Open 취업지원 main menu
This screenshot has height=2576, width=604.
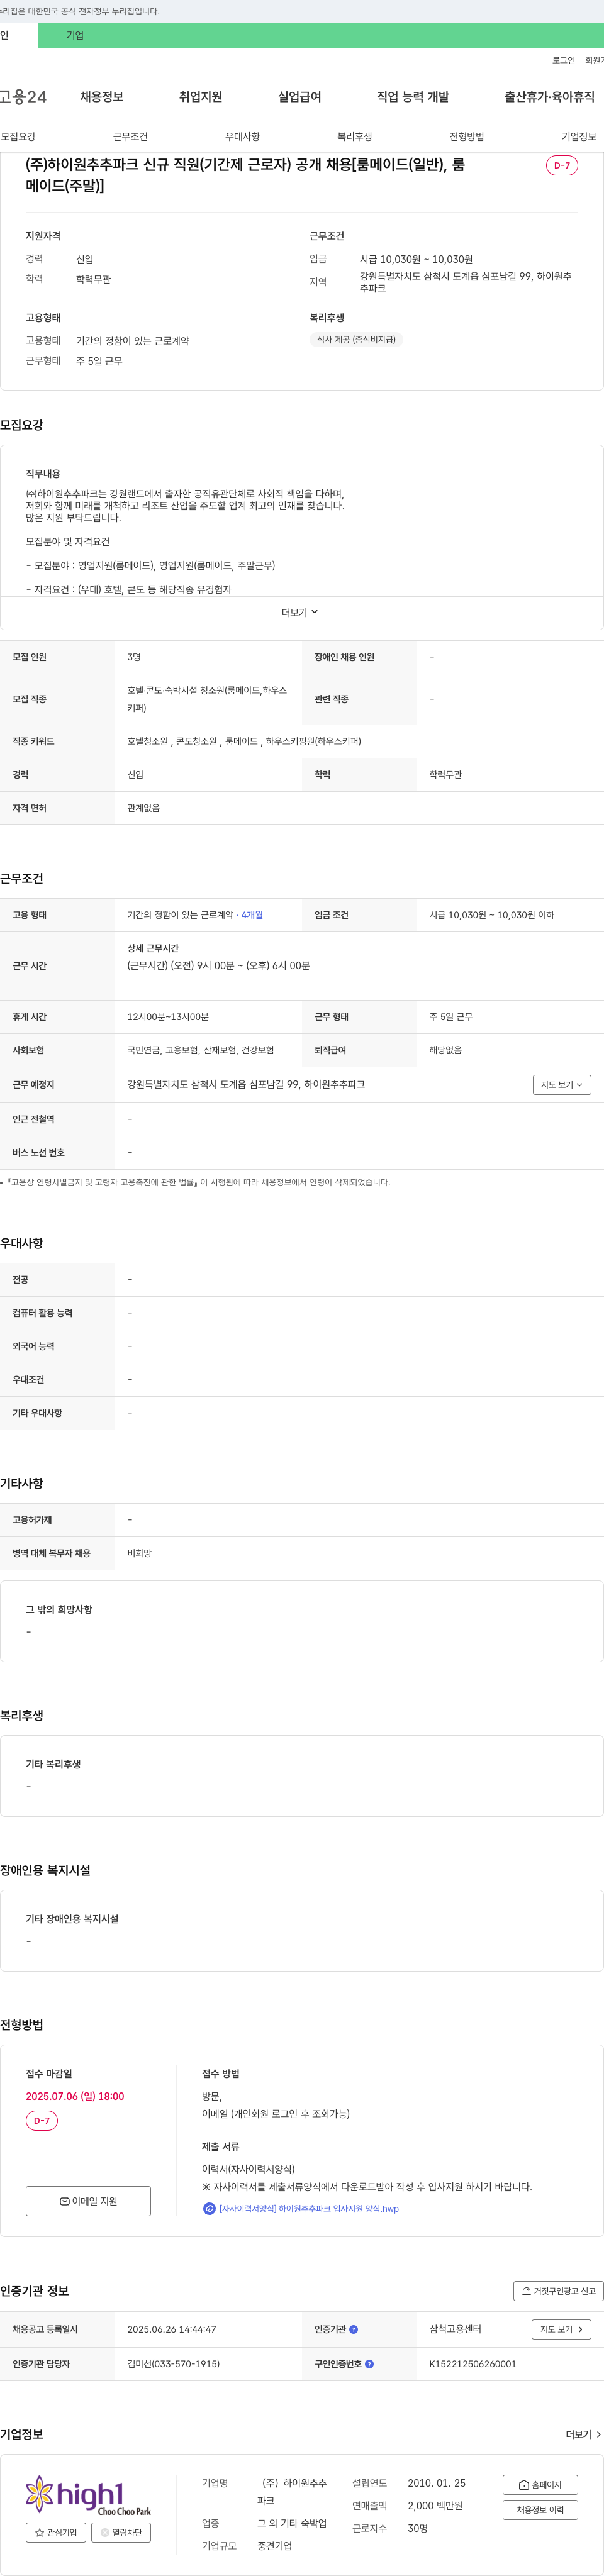pos(200,97)
